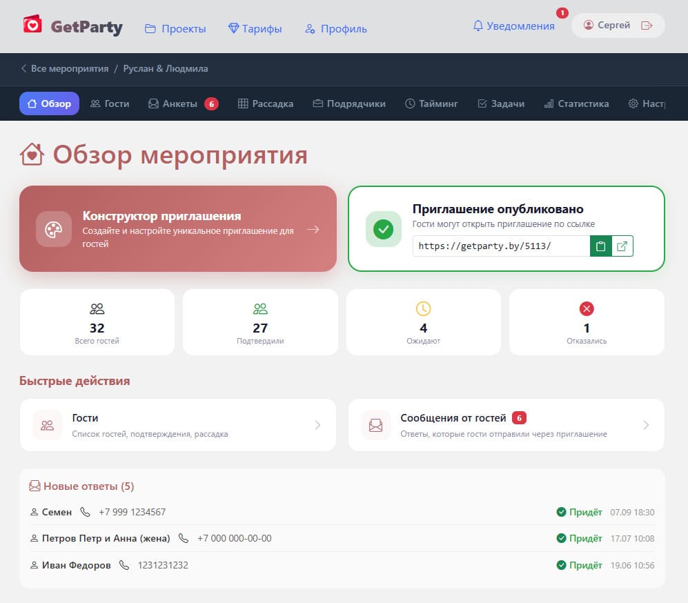Click the Новые ответы (5) heading
Screen dimensions: 688x603
(x=88, y=486)
